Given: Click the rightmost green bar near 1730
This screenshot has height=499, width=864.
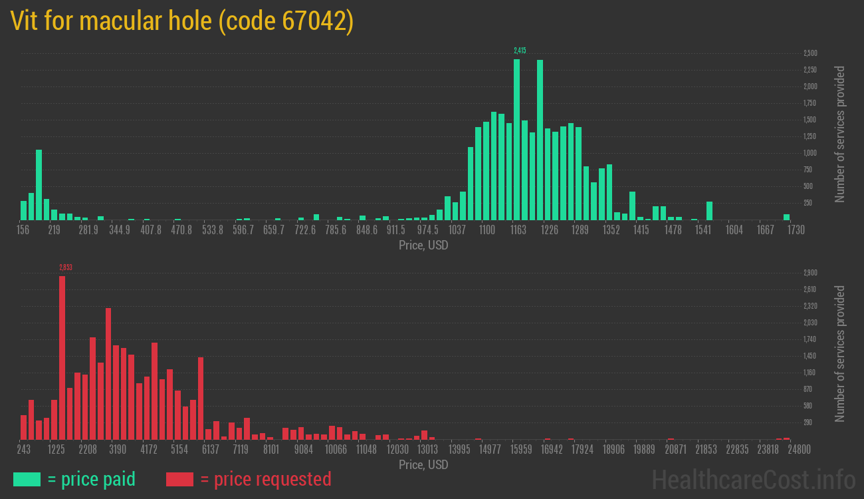Looking at the screenshot, I should [x=786, y=217].
